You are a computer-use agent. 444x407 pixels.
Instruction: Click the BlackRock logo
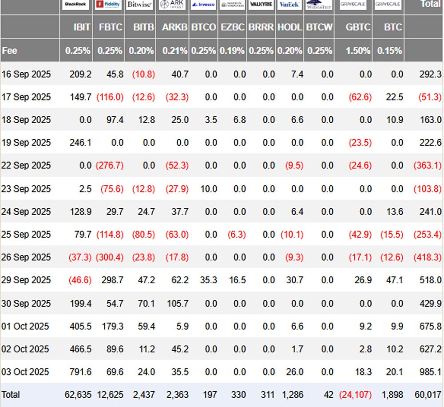(76, 5)
